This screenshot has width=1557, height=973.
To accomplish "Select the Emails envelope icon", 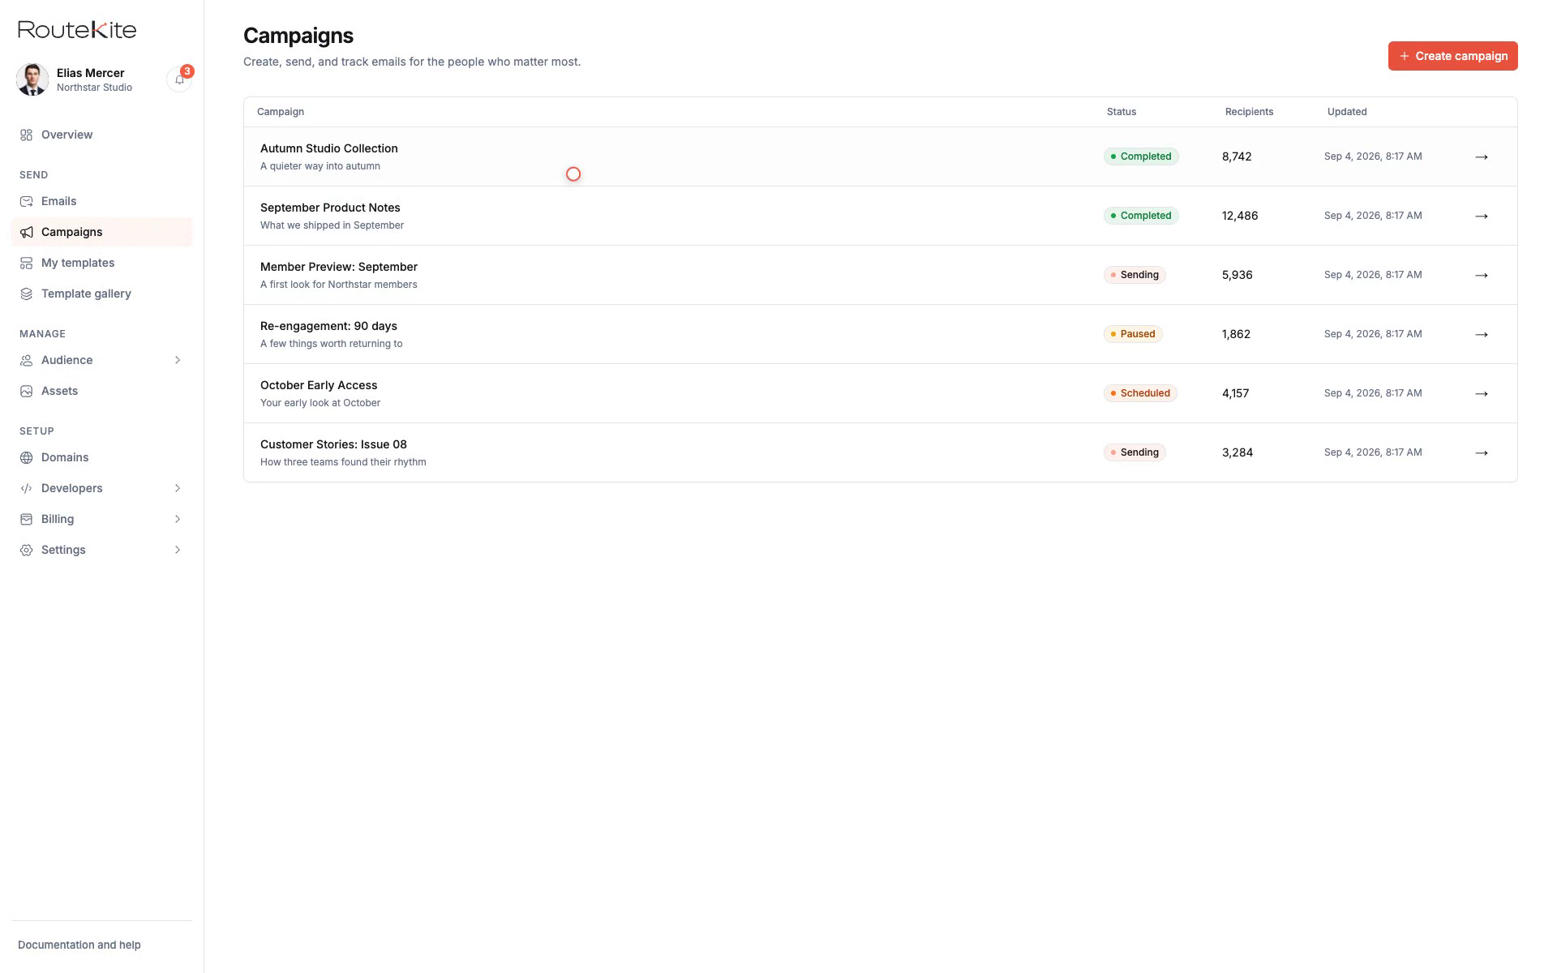I will click(x=27, y=201).
